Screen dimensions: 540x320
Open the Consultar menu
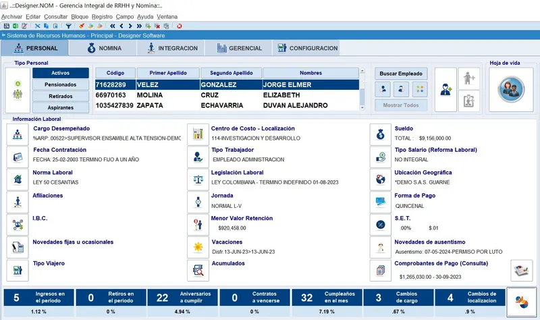[x=56, y=16]
